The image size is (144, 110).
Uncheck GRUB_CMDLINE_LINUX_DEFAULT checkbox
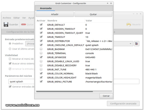pos(41,45)
